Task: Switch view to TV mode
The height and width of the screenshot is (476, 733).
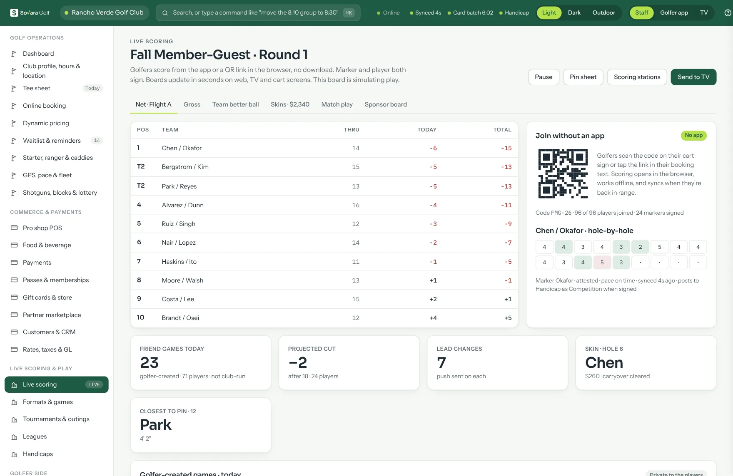Action: [704, 13]
